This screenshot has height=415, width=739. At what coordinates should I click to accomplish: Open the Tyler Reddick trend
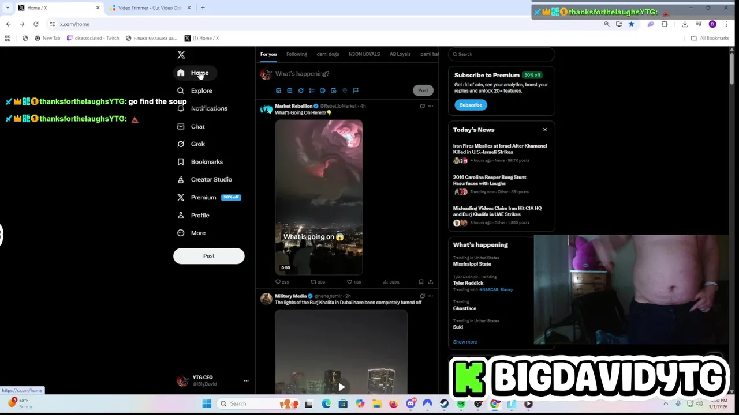(x=468, y=283)
